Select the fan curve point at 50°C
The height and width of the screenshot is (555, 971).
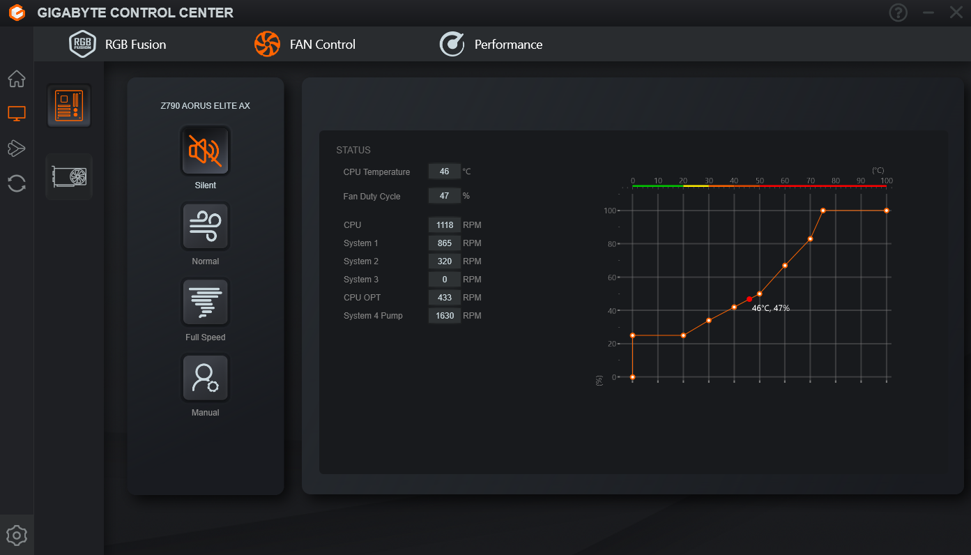[760, 294]
